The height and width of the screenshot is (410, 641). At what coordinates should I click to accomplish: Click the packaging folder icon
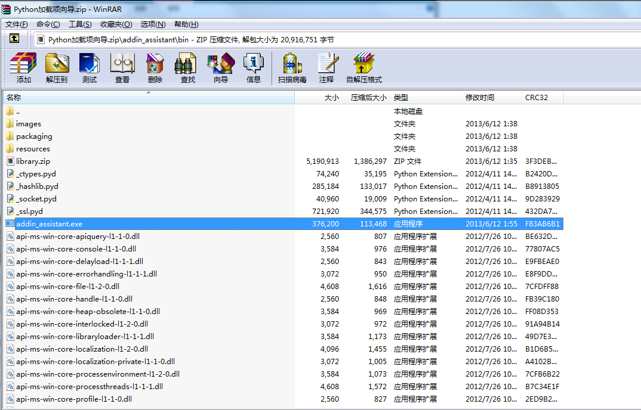tap(10, 136)
